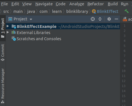The image size is (132, 106).
Task: Toggle the Commit side tool window
Action: [3, 52]
